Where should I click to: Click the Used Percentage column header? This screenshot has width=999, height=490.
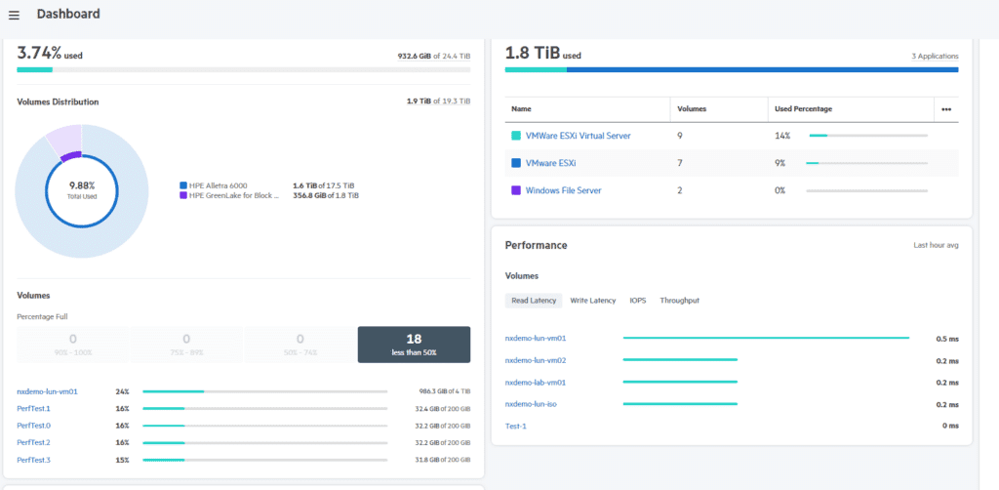[804, 109]
